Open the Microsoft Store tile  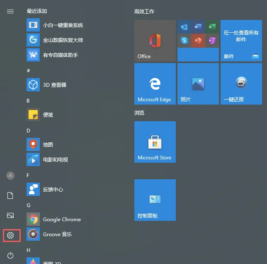pos(155,142)
